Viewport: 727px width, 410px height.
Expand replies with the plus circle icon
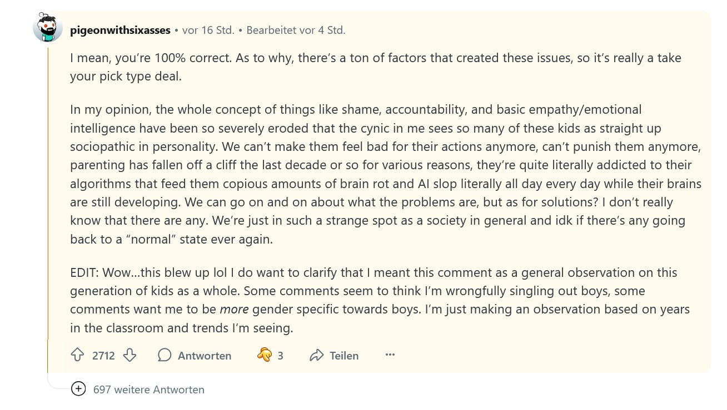click(78, 389)
